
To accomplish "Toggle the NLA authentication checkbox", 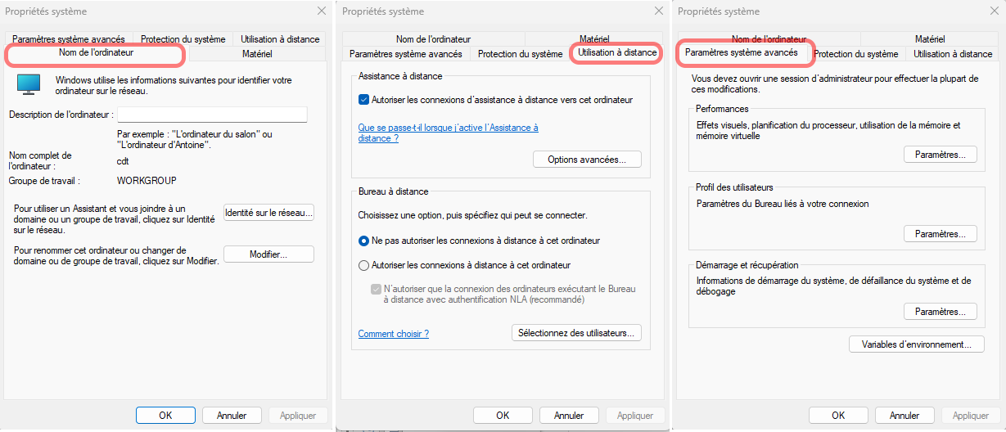I will (377, 289).
